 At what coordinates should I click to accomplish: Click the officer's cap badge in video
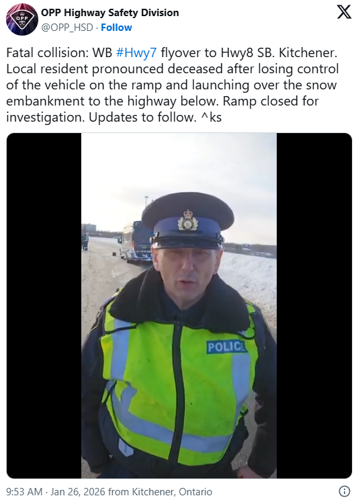(187, 220)
